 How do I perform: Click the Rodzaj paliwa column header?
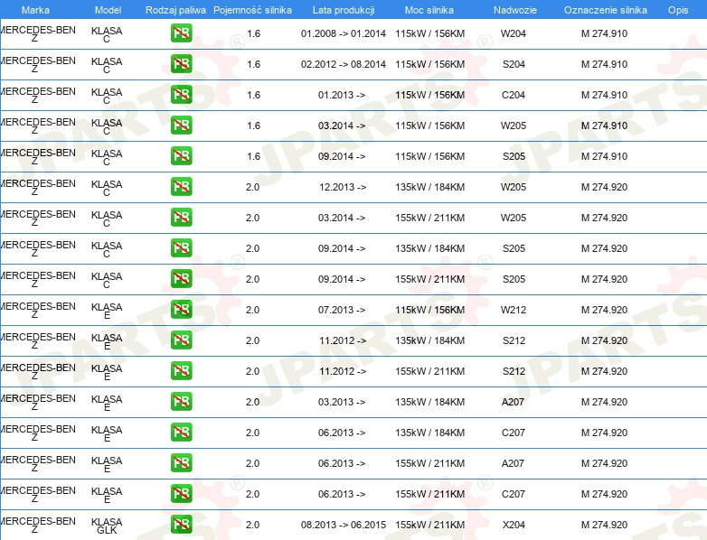tap(175, 10)
